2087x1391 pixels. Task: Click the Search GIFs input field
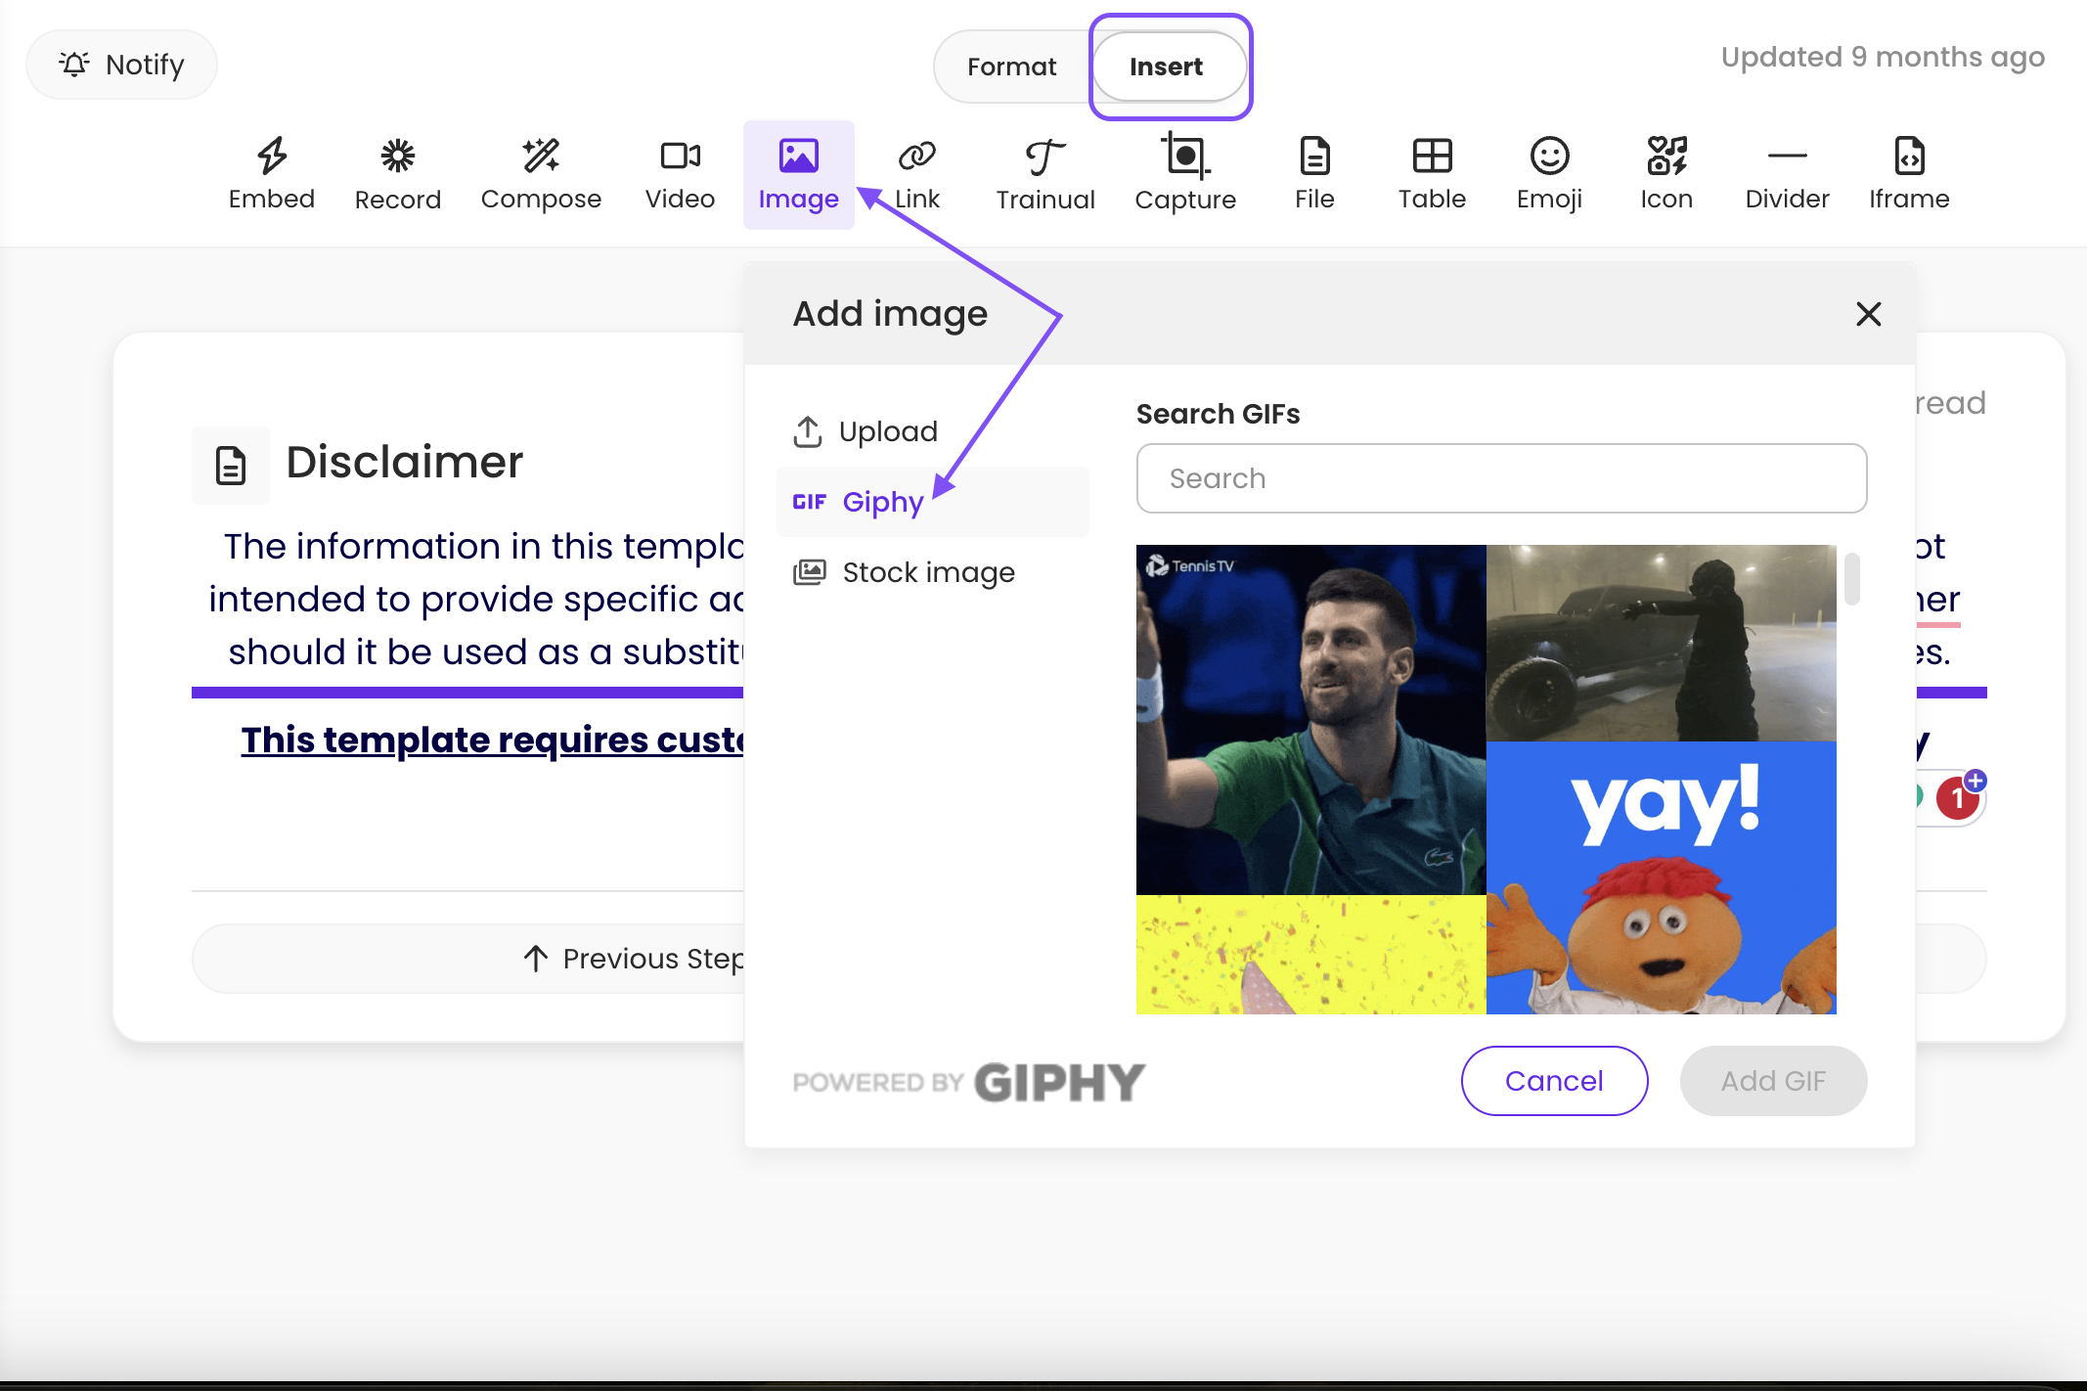click(1501, 478)
